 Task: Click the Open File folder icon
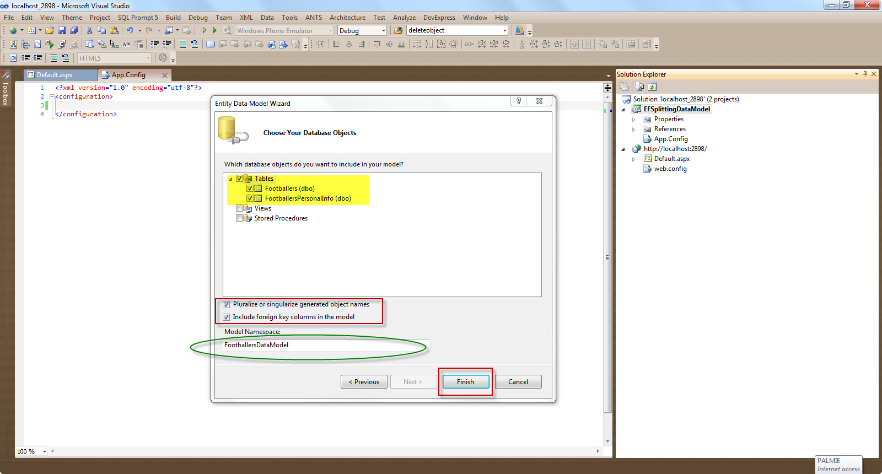[x=50, y=30]
